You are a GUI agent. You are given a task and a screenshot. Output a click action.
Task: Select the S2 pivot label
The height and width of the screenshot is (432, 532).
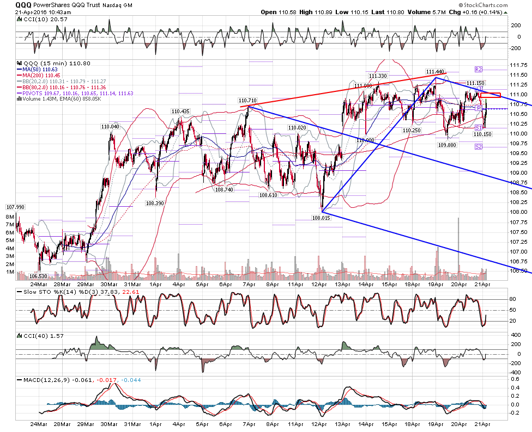[x=479, y=146]
